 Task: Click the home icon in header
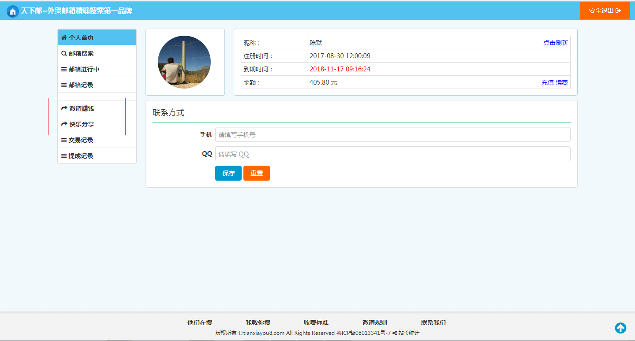13,11
